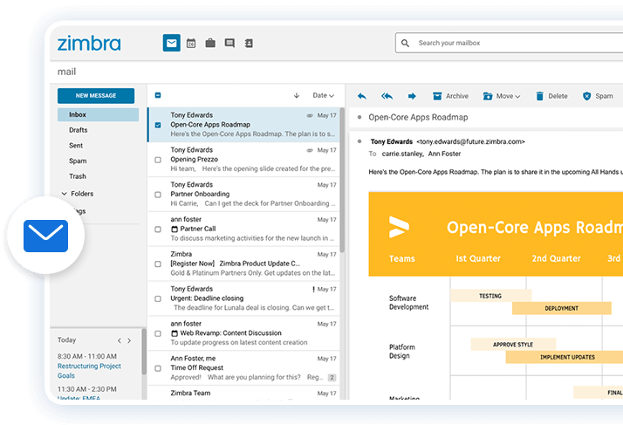
Task: Open the Sent folder
Action: [76, 146]
